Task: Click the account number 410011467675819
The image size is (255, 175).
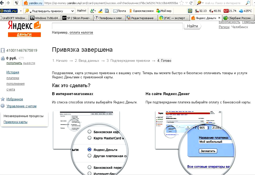Action: pyautogui.click(x=22, y=50)
